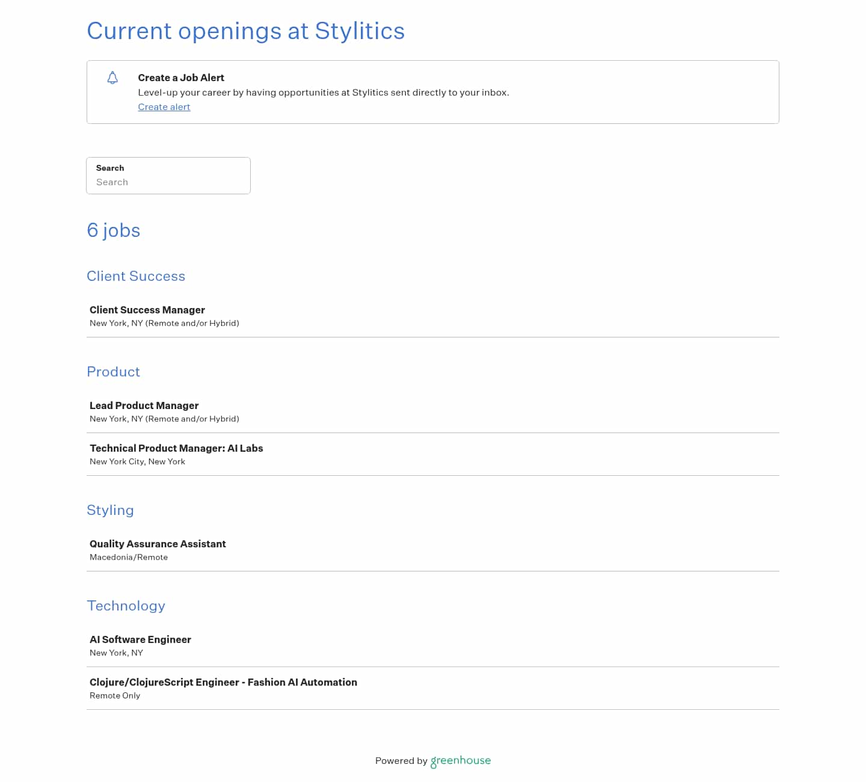
Task: Open the Clojure/ClojureScript Engineer job posting
Action: (x=223, y=682)
